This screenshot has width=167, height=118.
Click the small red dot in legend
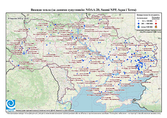click(156, 21)
